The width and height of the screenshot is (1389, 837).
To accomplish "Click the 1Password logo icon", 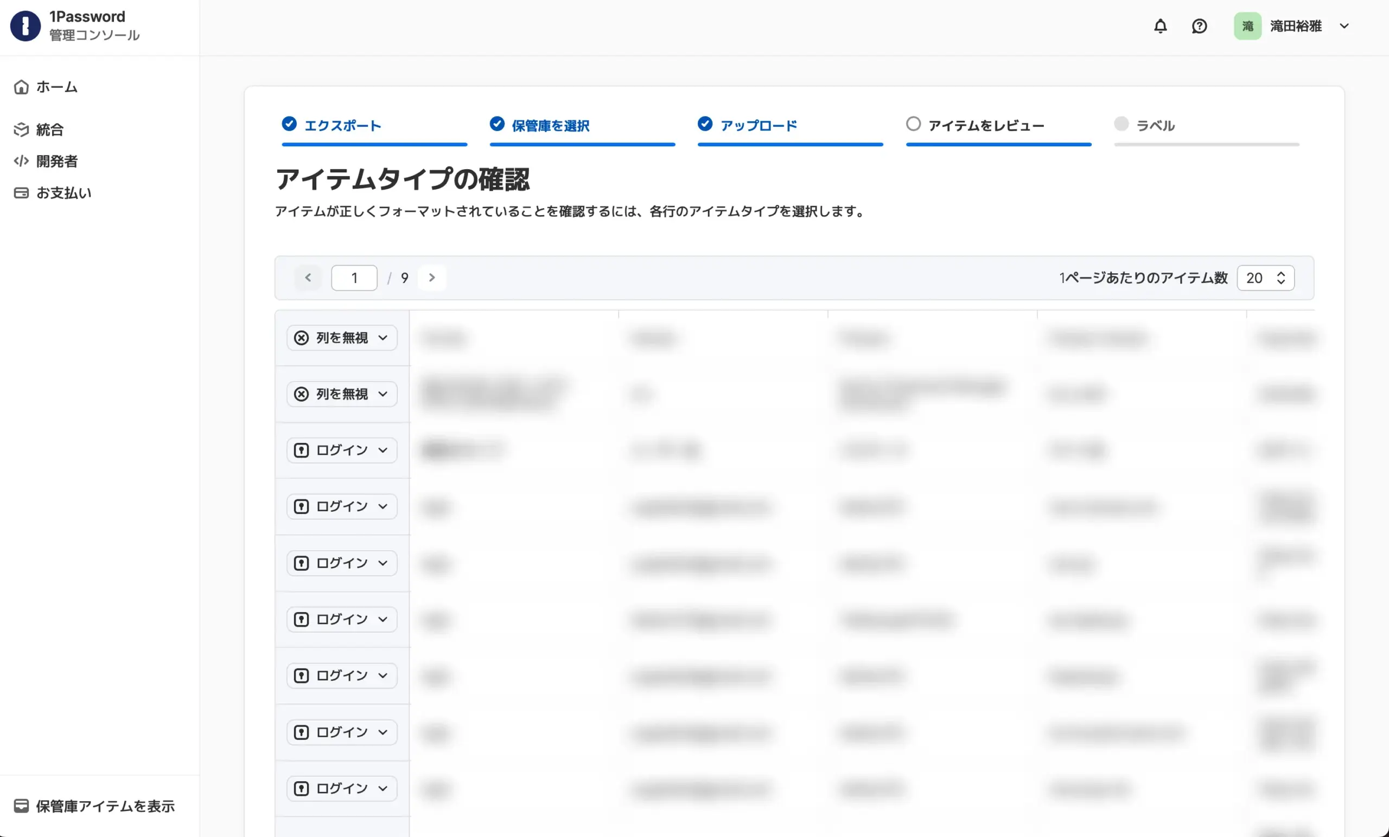I will pyautogui.click(x=26, y=26).
